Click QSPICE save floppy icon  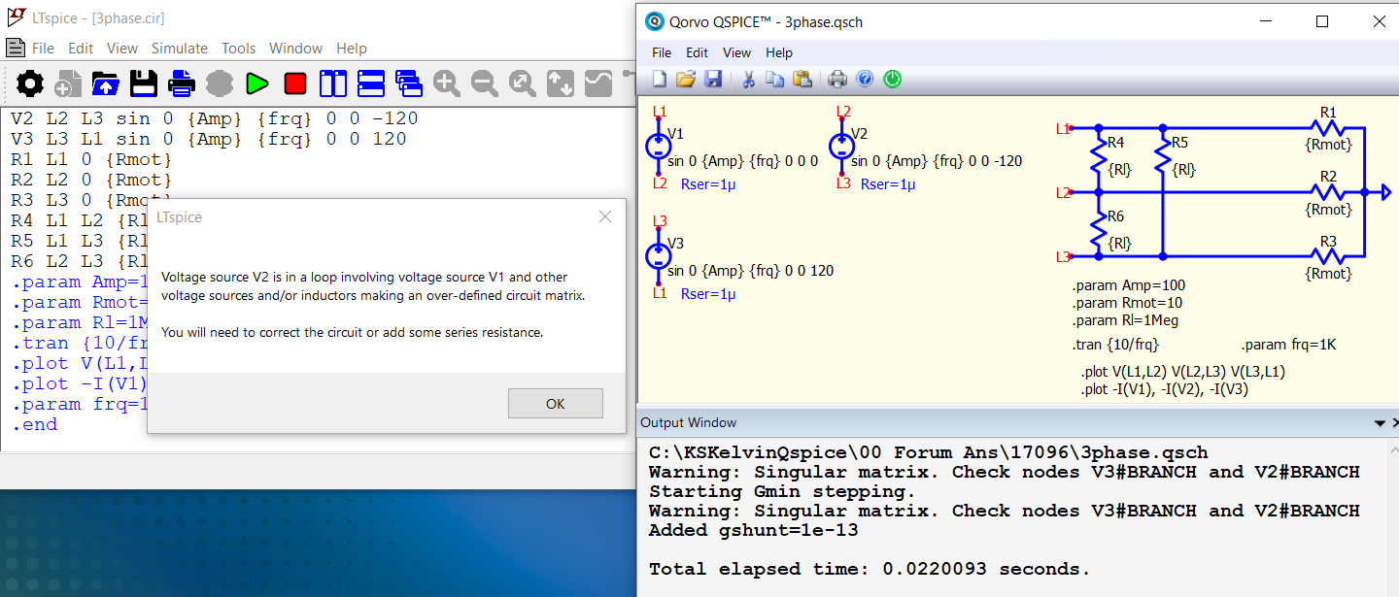pos(713,80)
